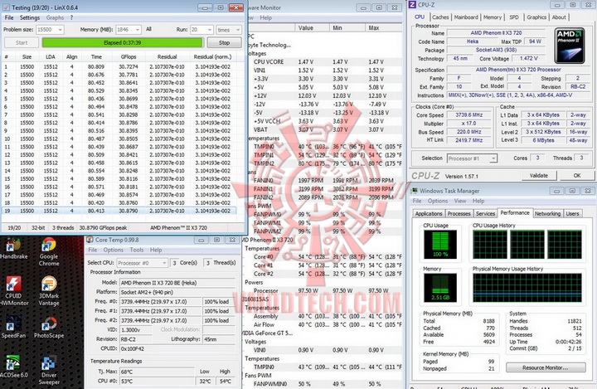597x389 pixels.
Task: Click the AMD Phenom II logo in CPU-Z
Action: pos(570,46)
